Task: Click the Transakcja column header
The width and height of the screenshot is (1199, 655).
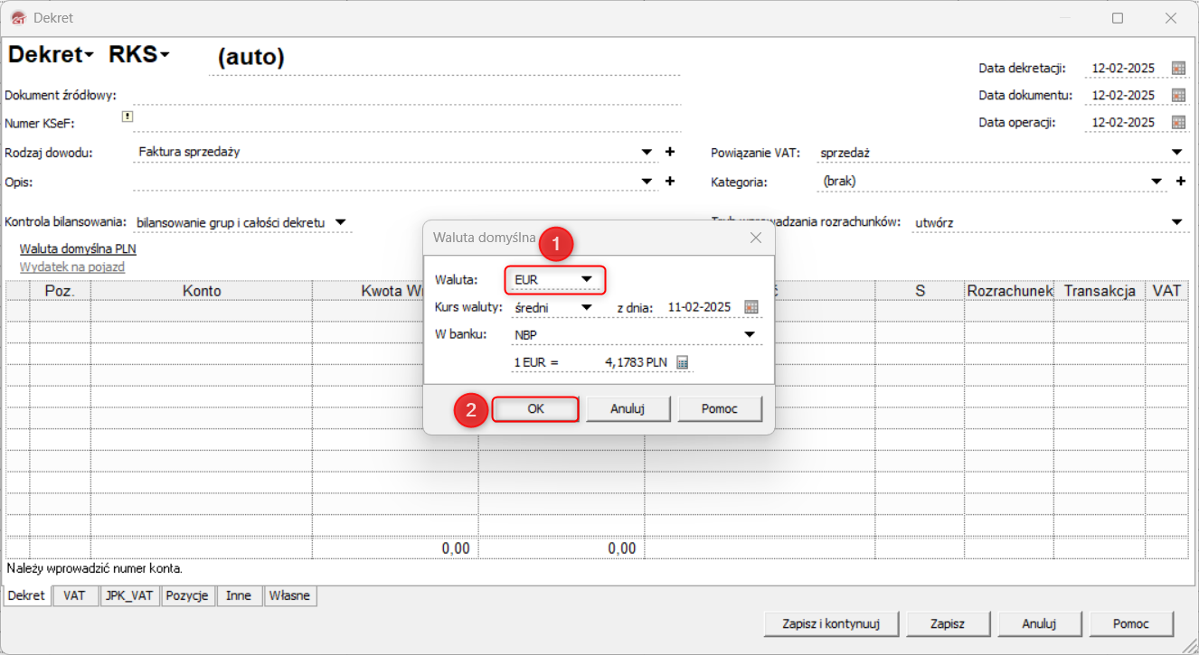Action: (1100, 291)
